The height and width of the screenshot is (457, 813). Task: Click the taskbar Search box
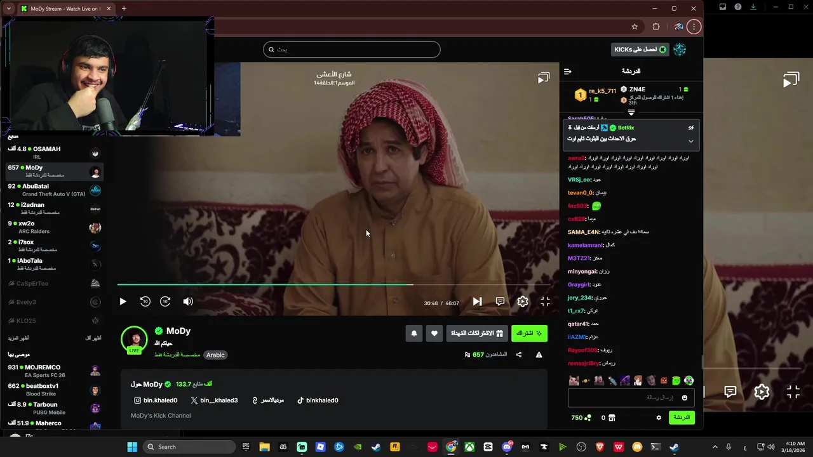[188, 447]
